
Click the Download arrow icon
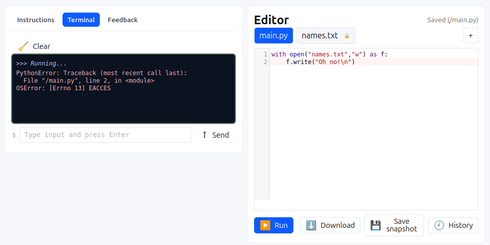311,225
